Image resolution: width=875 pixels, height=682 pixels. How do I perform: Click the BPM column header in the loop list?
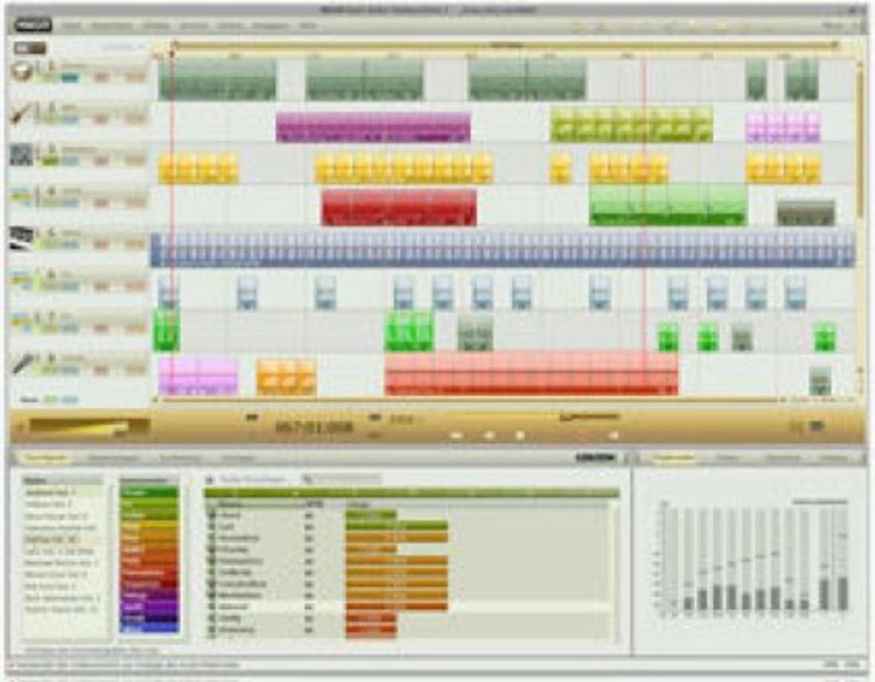pos(312,504)
